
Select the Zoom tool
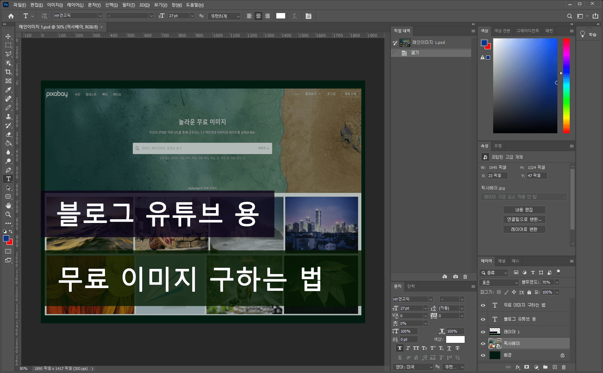click(x=8, y=214)
